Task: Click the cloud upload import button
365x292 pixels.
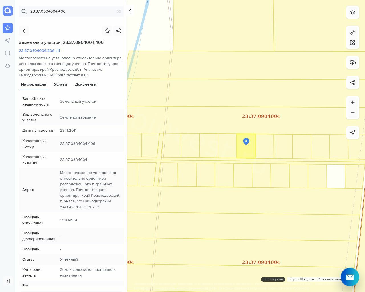Action: tap(352, 62)
